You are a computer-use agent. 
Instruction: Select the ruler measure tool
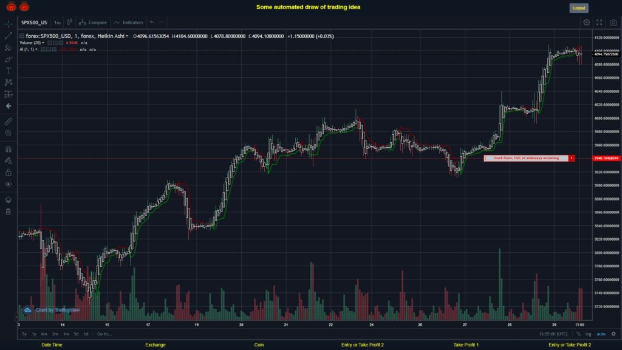click(9, 122)
